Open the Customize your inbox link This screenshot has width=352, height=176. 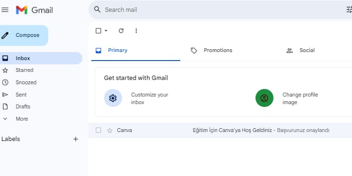coord(150,98)
